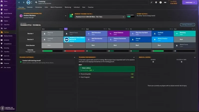Open the Dynamics sidebar icon
199x112 pixels.
tap(2, 17)
